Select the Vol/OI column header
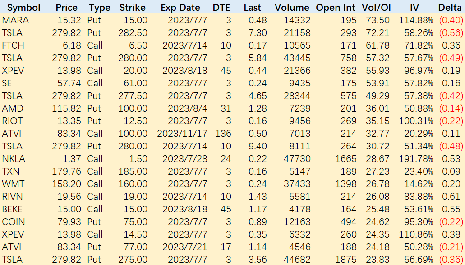This screenshot has width=465, height=265. click(x=376, y=7)
